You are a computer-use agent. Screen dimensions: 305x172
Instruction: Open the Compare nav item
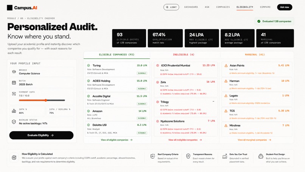pyautogui.click(x=265, y=7)
